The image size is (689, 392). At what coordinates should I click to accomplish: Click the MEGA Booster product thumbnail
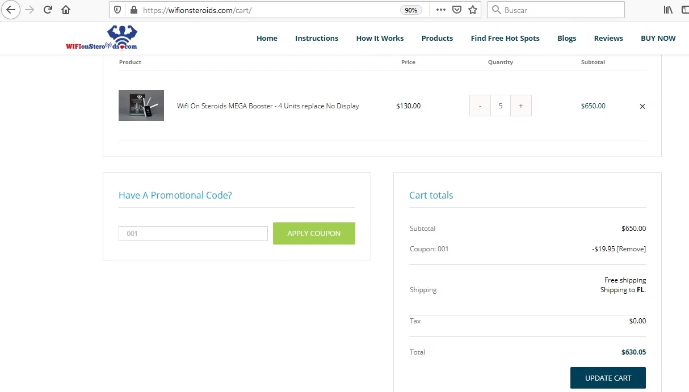click(141, 106)
